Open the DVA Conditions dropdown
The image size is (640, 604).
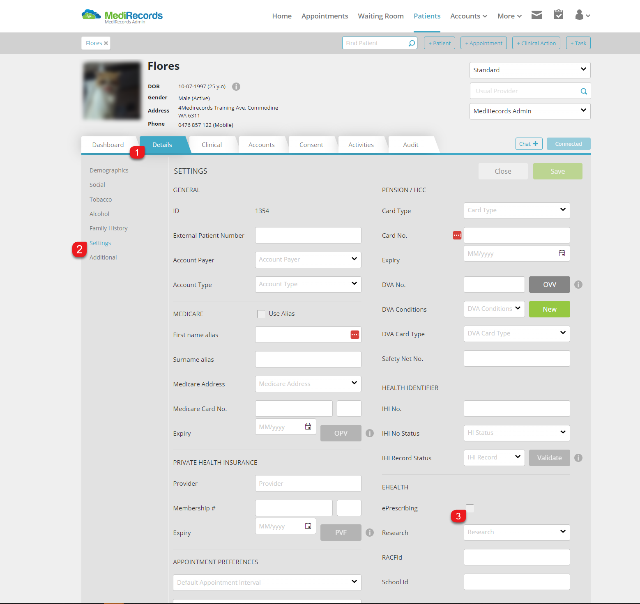(x=494, y=309)
